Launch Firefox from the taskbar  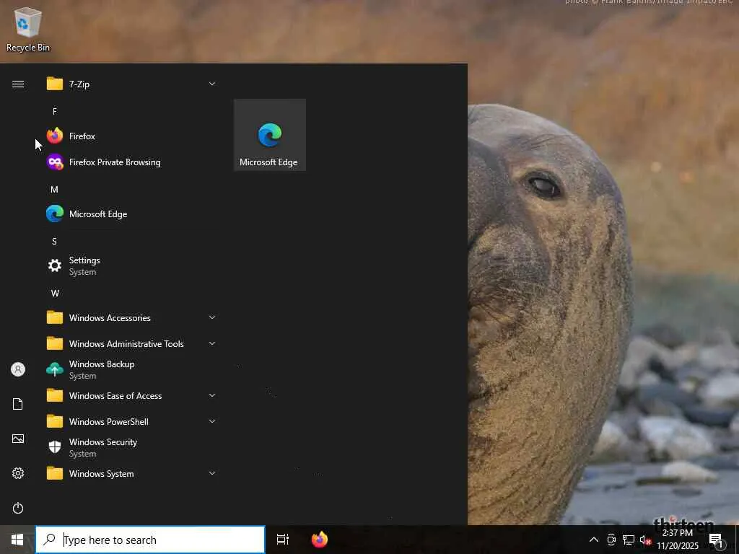click(320, 540)
